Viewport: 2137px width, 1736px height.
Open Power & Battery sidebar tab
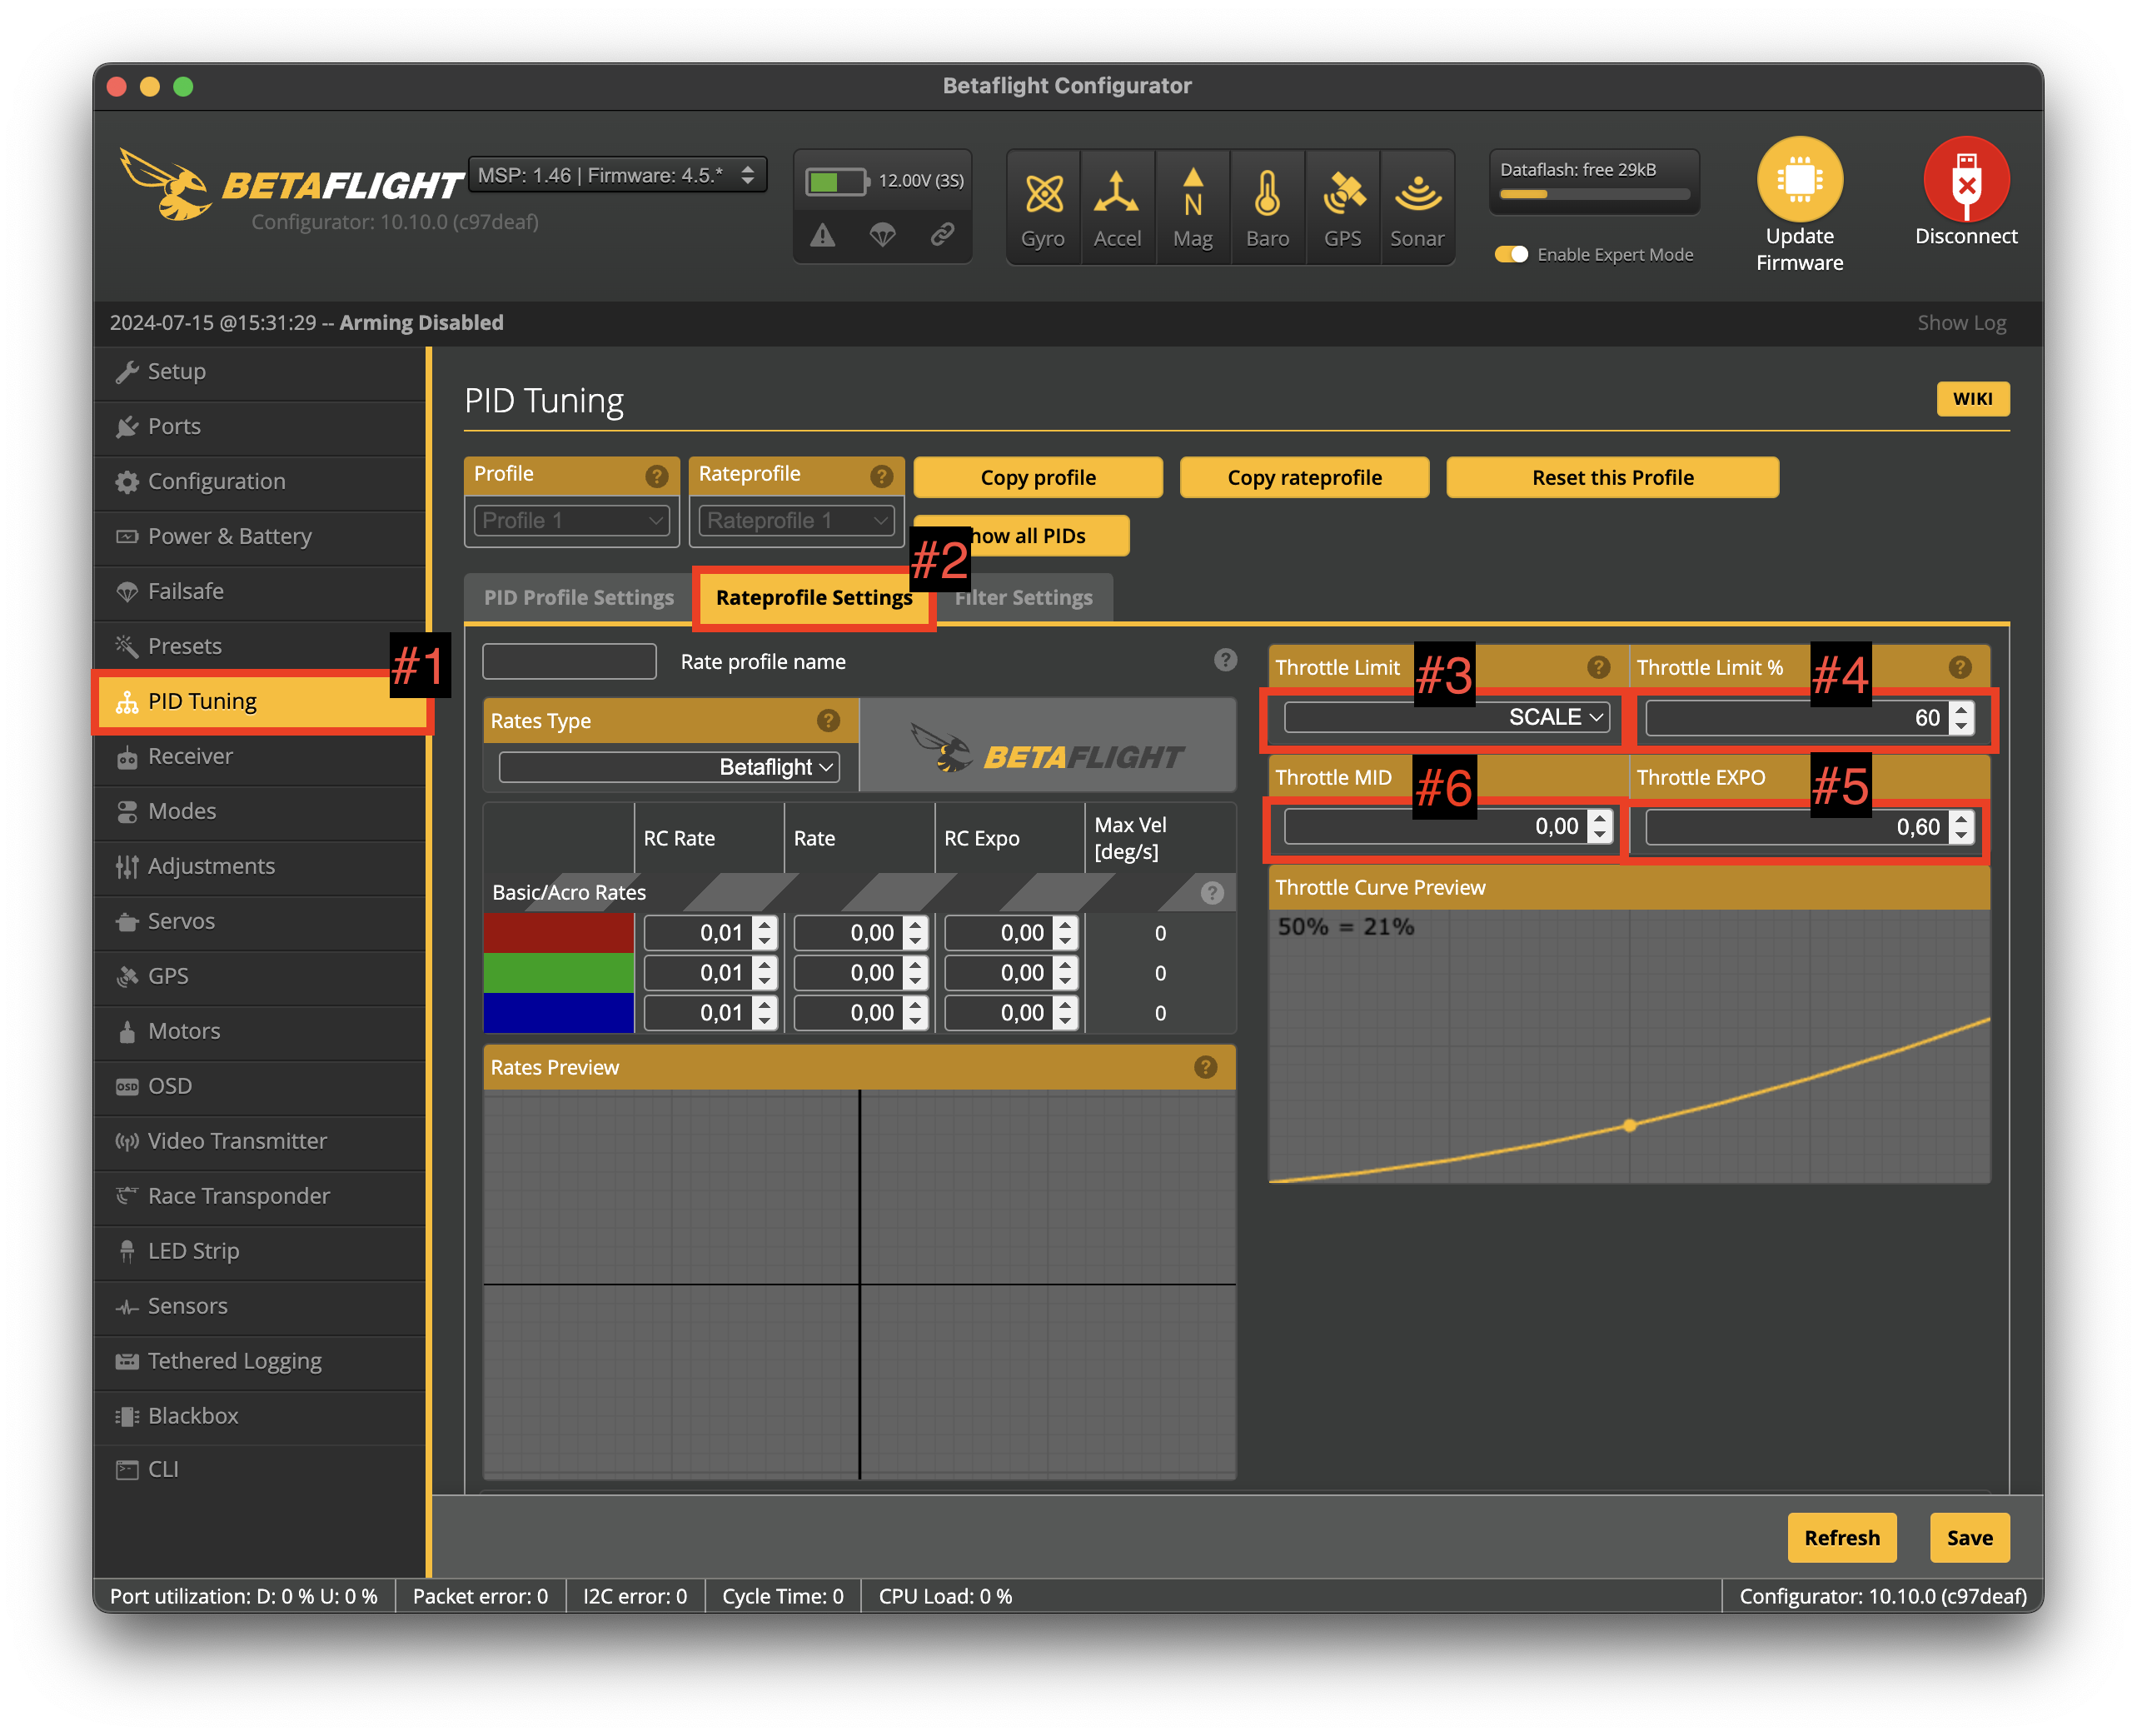pyautogui.click(x=260, y=536)
